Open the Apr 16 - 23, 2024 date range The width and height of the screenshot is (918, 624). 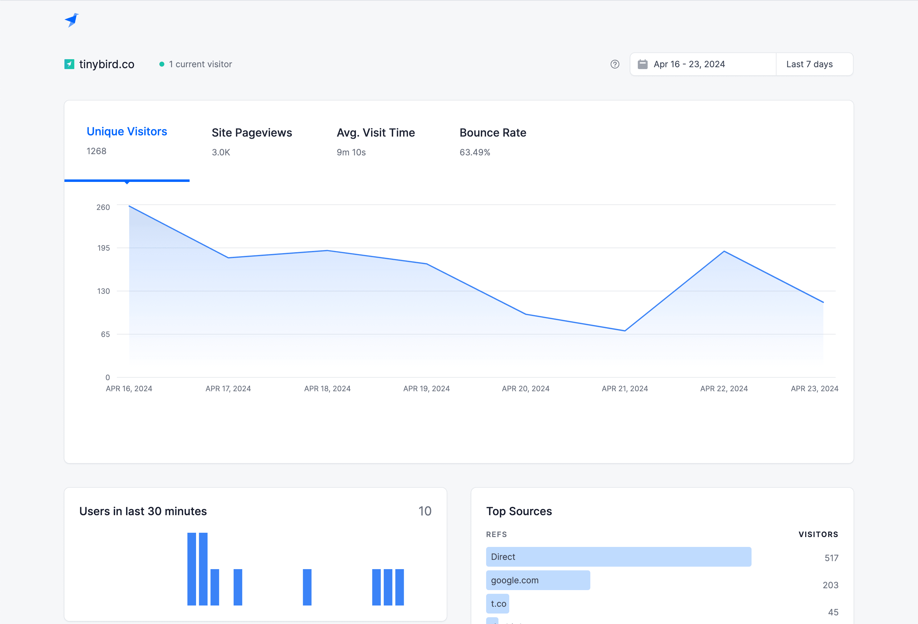pos(703,64)
